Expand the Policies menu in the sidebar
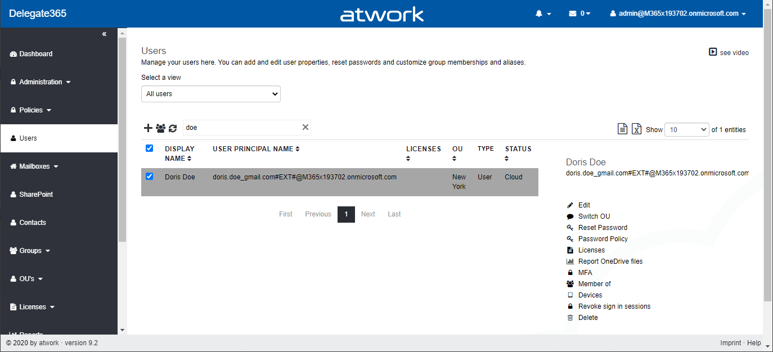Image resolution: width=773 pixels, height=352 pixels. pos(31,110)
